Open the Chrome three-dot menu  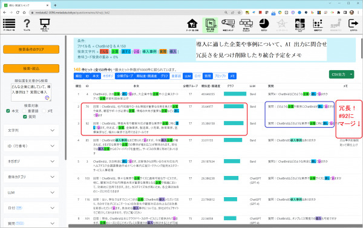[x=358, y=13]
